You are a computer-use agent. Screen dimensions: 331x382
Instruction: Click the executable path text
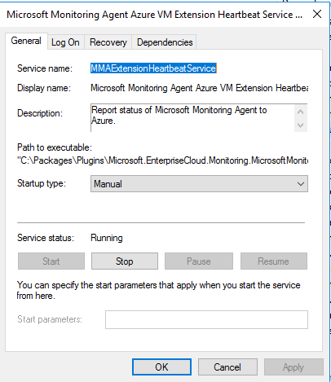162,160
